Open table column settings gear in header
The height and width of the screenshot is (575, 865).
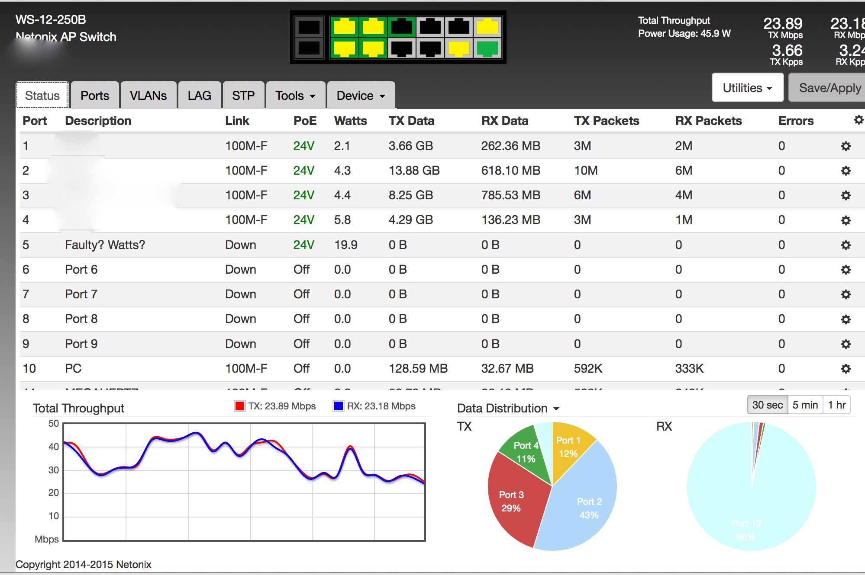point(859,120)
